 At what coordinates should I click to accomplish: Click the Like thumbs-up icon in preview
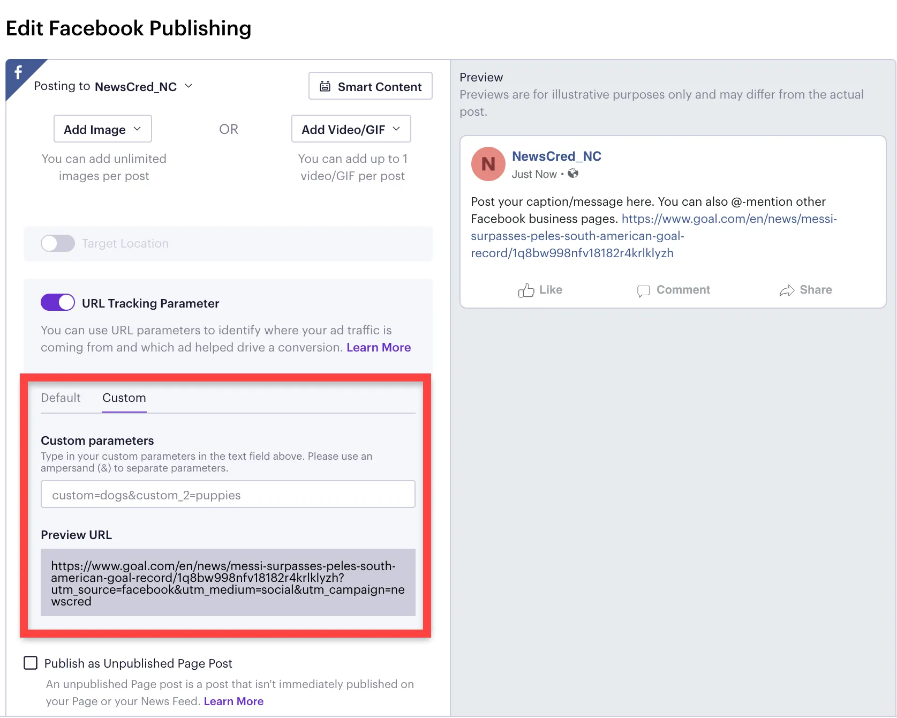click(x=526, y=290)
